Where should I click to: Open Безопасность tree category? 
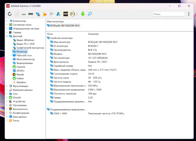pos(19,109)
